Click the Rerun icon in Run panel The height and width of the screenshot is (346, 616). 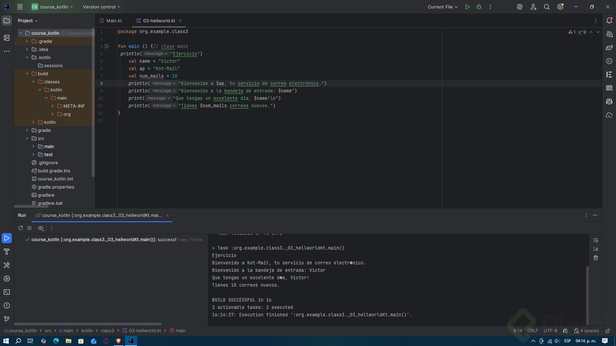tap(21, 228)
